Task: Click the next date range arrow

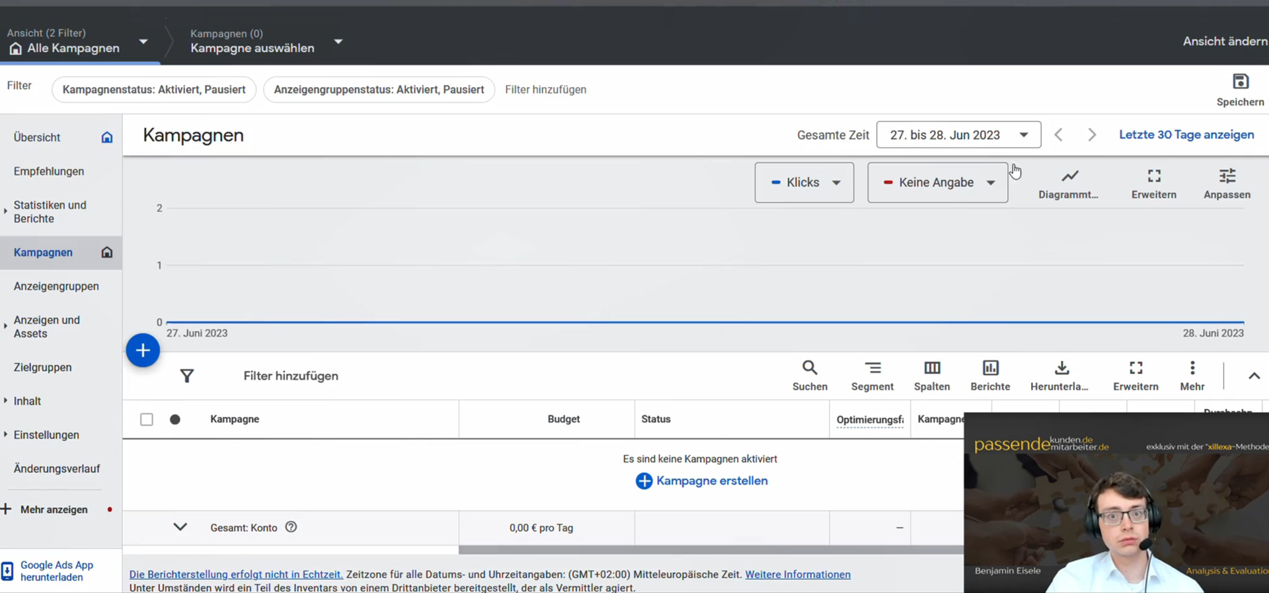Action: 1092,135
